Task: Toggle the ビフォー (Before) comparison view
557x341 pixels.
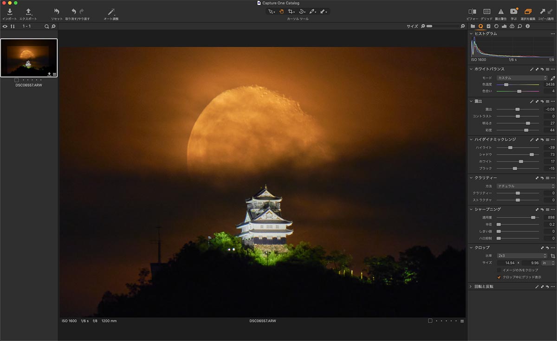Action: click(x=472, y=12)
